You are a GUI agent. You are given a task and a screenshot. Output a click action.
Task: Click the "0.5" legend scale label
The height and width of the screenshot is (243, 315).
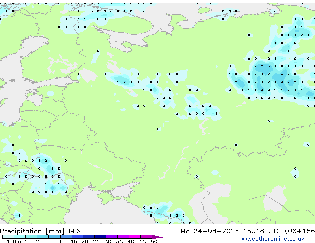coord(17,241)
